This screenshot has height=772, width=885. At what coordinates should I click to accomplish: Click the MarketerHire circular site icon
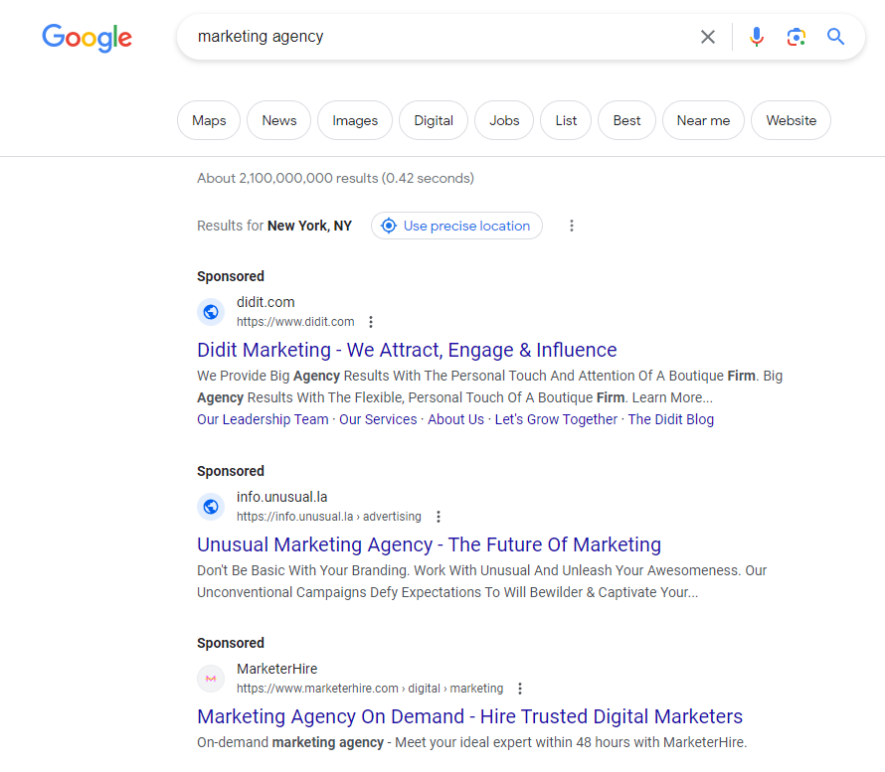coord(211,678)
